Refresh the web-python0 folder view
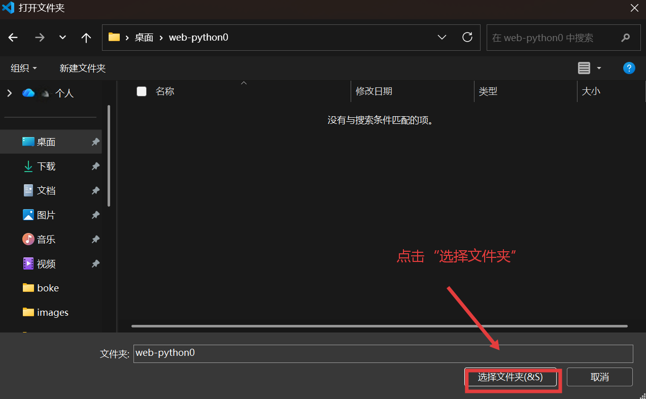Screen dimensions: 646x399 (x=467, y=37)
